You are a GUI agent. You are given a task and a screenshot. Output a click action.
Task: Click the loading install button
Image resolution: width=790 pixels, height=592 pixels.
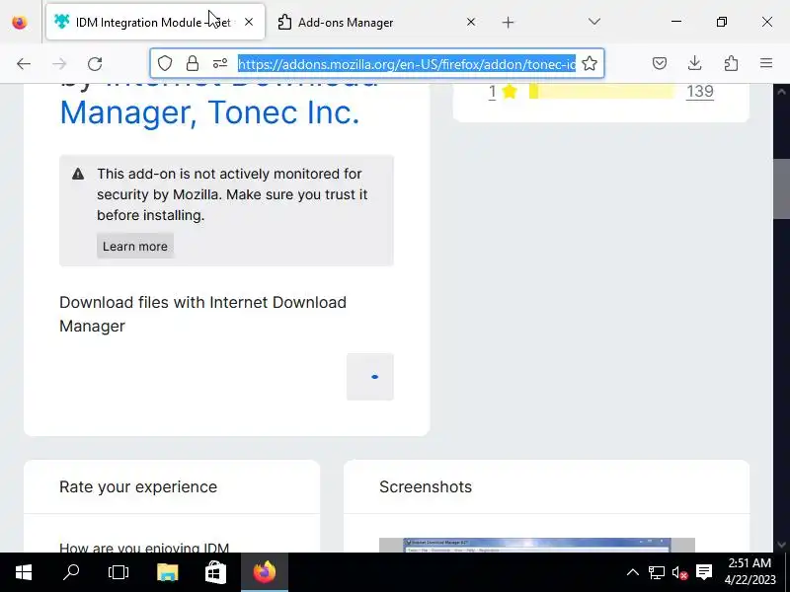tap(369, 377)
